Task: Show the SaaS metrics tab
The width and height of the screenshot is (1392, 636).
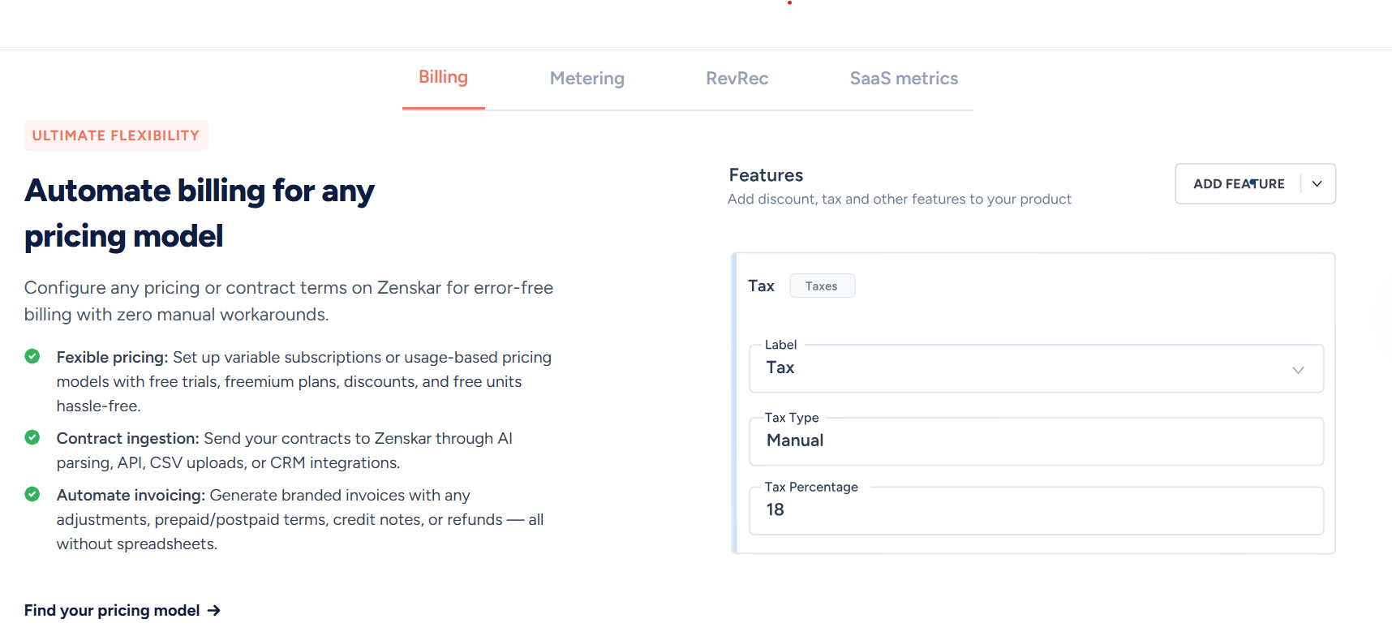Action: pyautogui.click(x=904, y=79)
